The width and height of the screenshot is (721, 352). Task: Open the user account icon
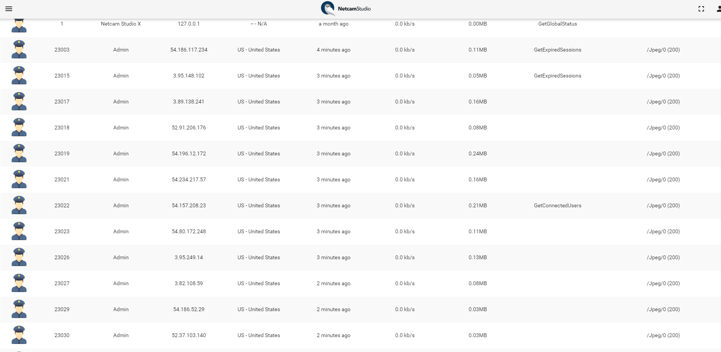[718, 9]
